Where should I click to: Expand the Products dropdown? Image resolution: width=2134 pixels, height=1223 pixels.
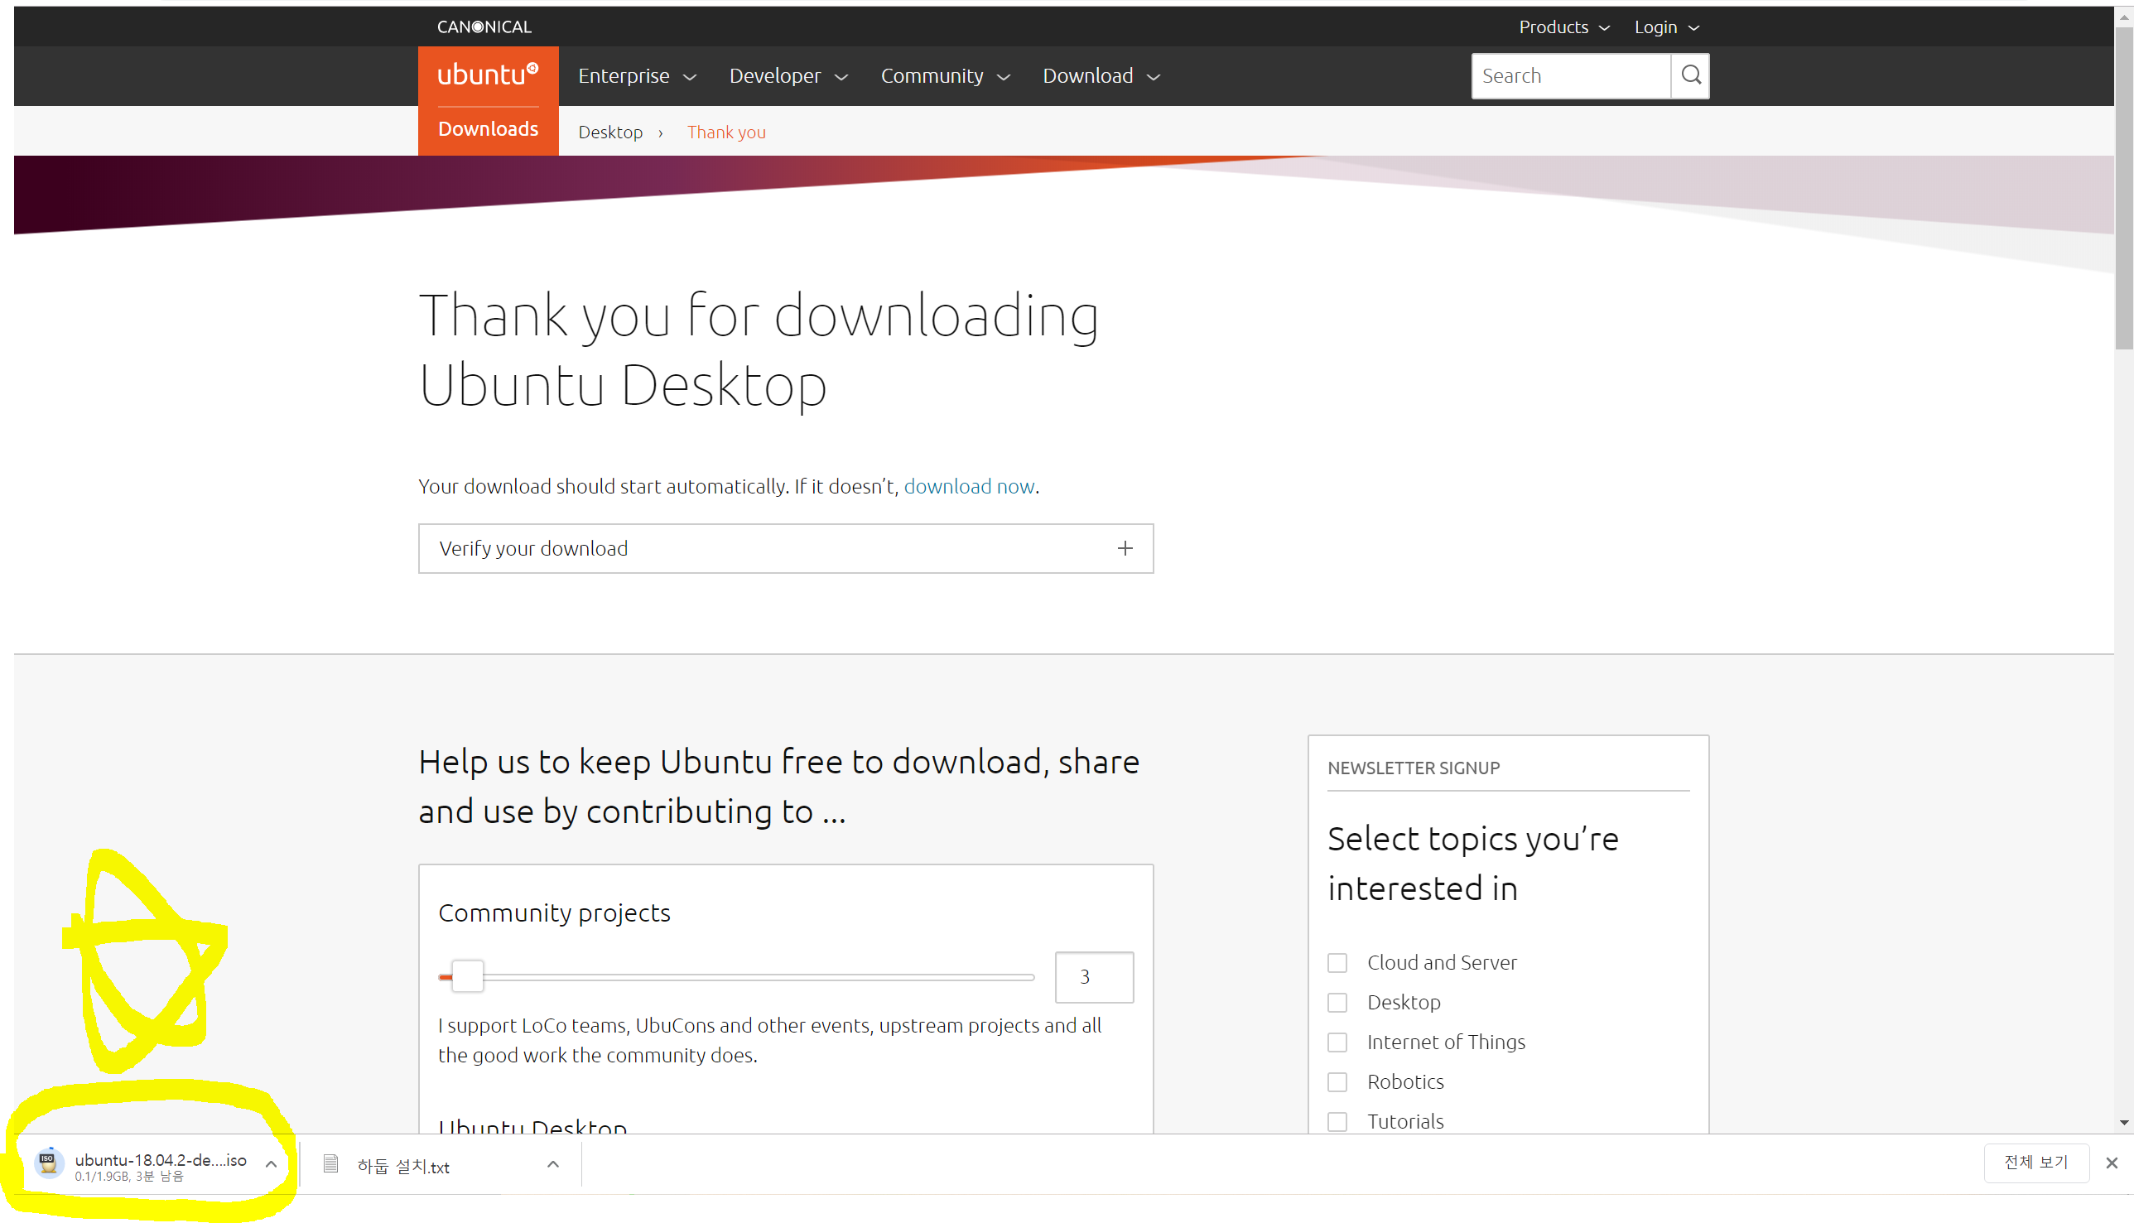[x=1563, y=26]
